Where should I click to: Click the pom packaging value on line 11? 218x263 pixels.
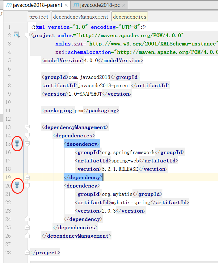[79, 110]
